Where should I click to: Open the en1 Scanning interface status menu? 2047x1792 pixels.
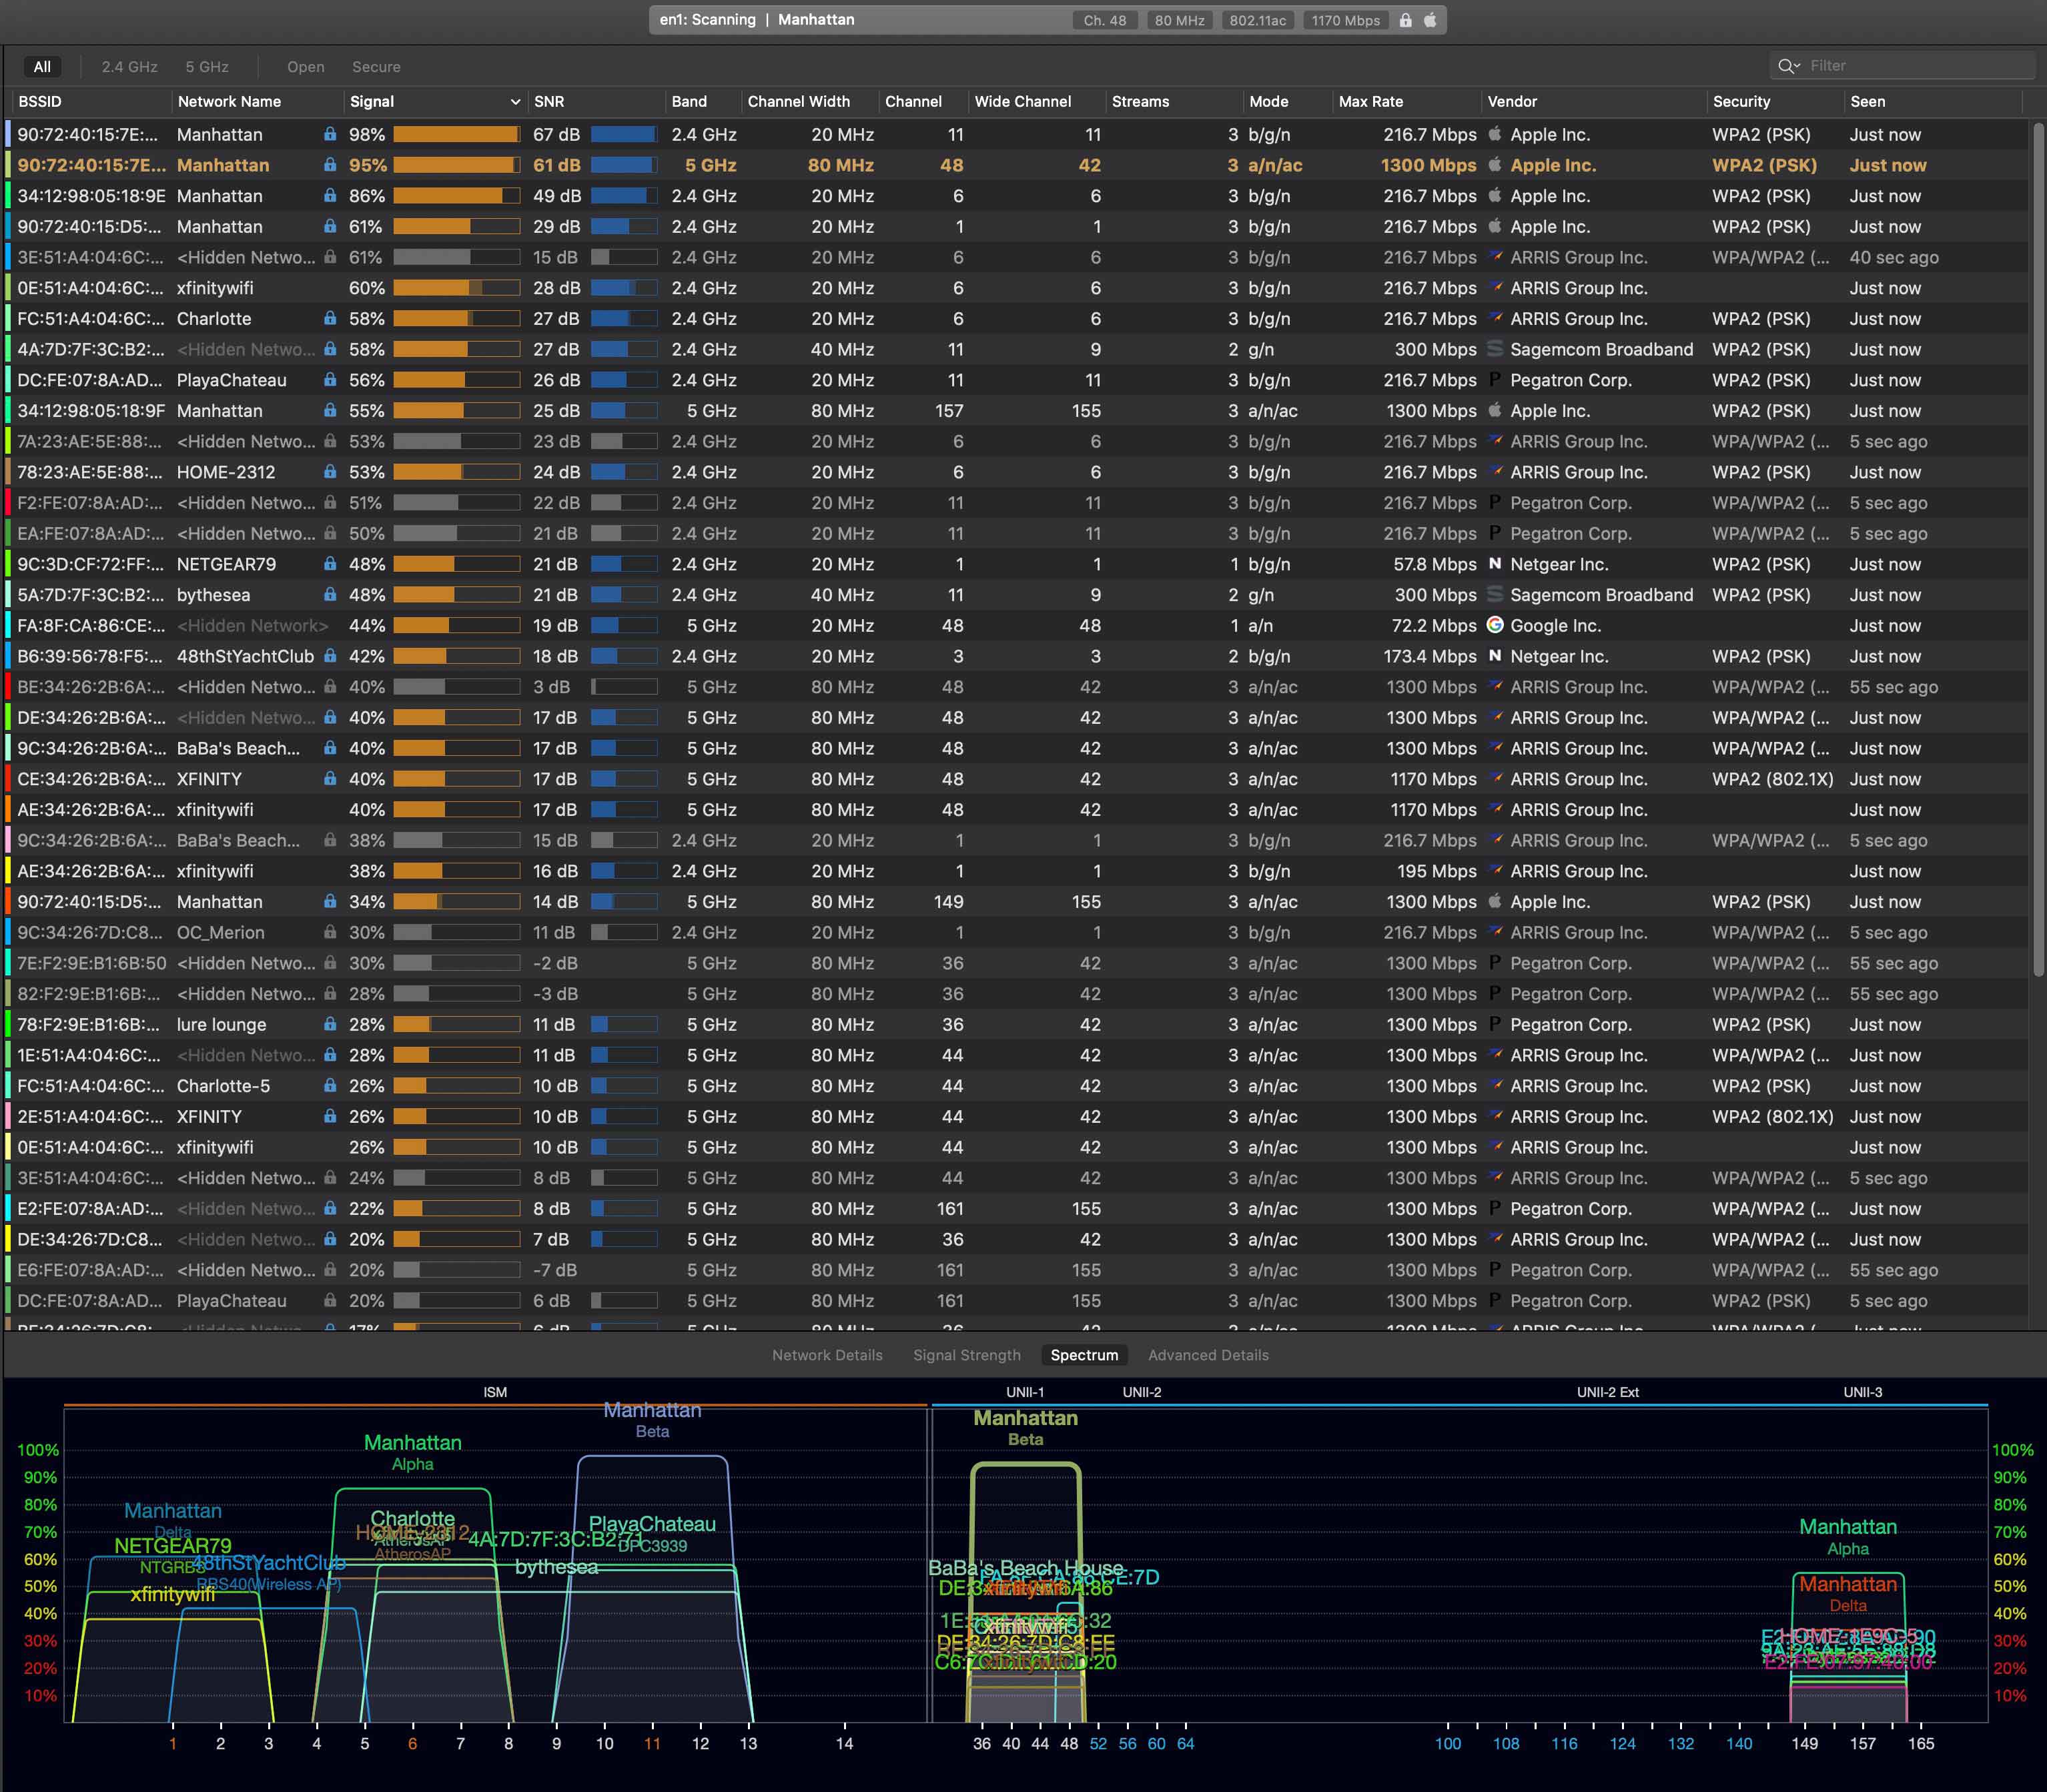click(707, 20)
